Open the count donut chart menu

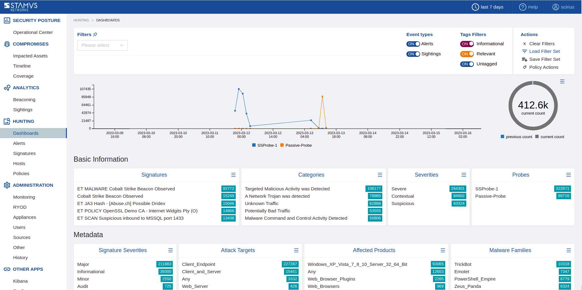point(562,82)
